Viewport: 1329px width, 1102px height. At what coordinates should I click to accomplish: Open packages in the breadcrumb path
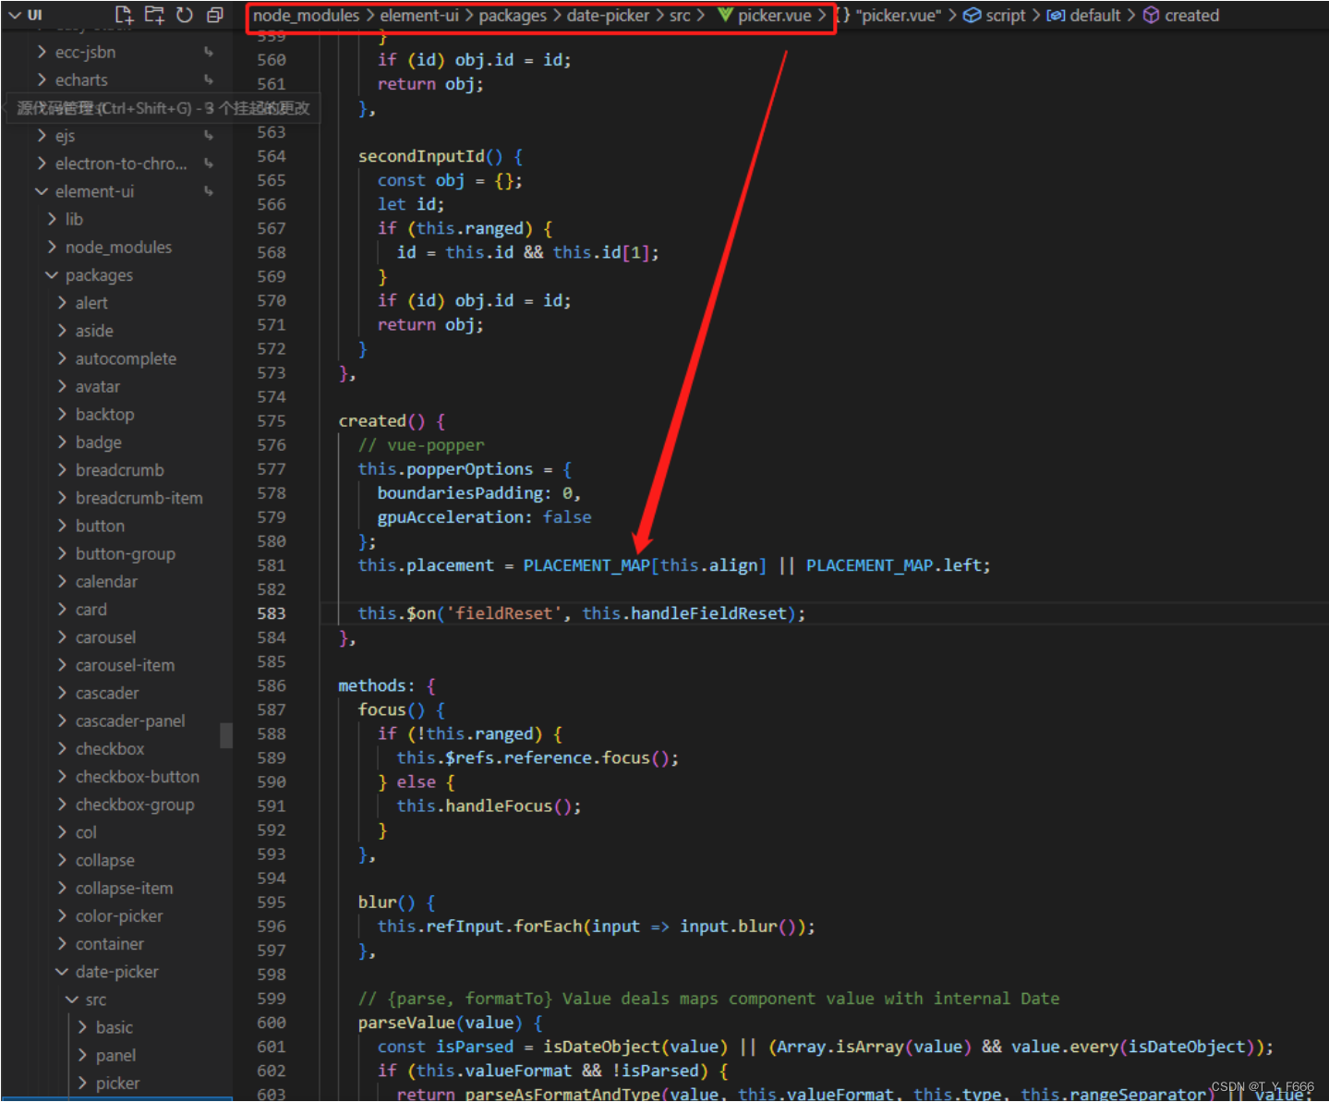(x=513, y=15)
